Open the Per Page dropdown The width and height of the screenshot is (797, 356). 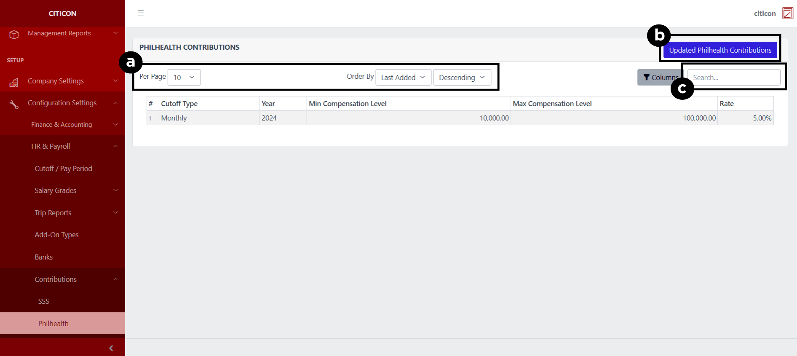tap(184, 78)
